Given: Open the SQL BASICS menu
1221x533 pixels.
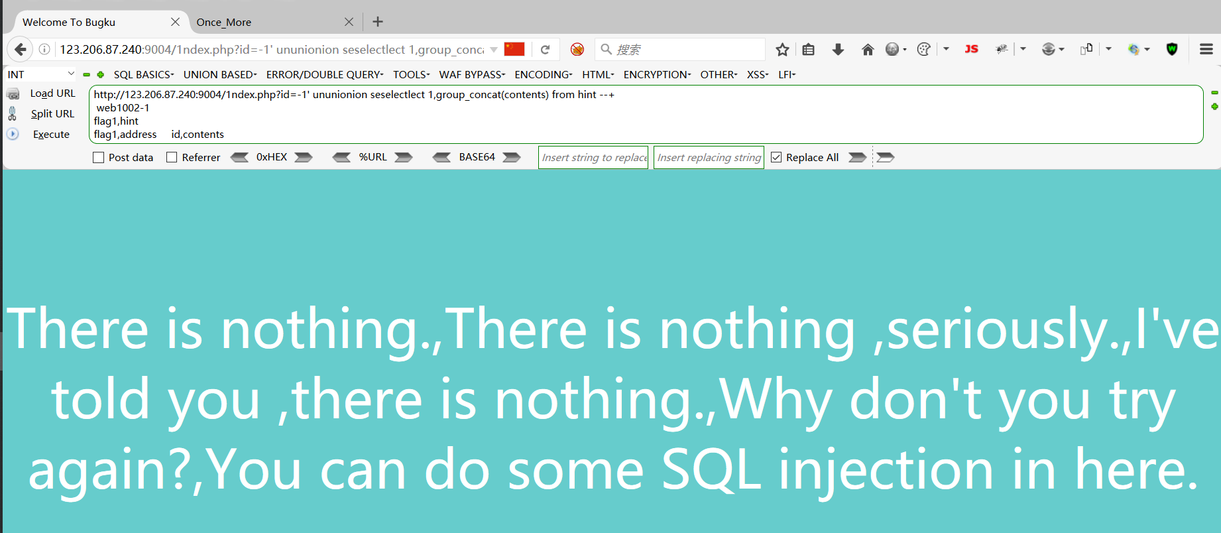Looking at the screenshot, I should click(144, 75).
